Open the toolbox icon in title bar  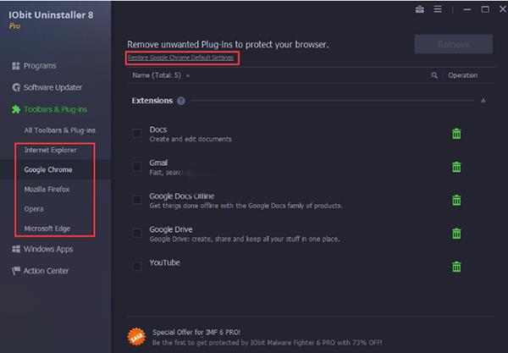point(420,9)
